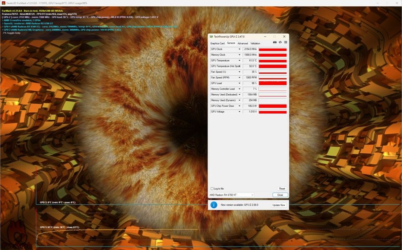Viewport: 402px width, 250px height.
Task: Enable the Log to file checkbox
Action: point(212,189)
